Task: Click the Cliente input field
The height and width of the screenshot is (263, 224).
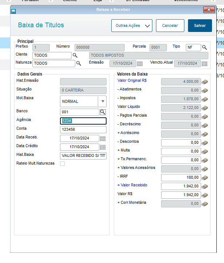Action: (52, 55)
